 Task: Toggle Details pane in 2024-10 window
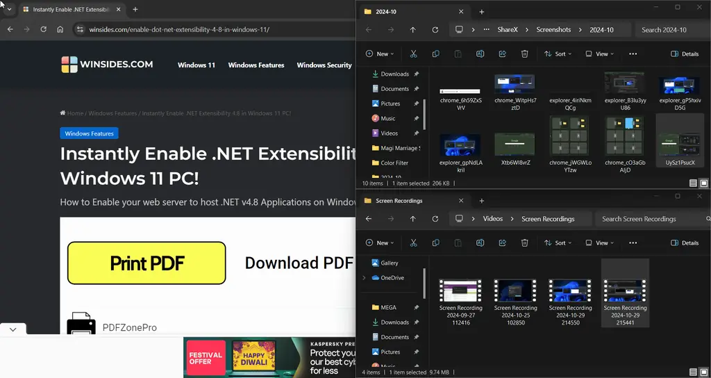[x=684, y=54]
